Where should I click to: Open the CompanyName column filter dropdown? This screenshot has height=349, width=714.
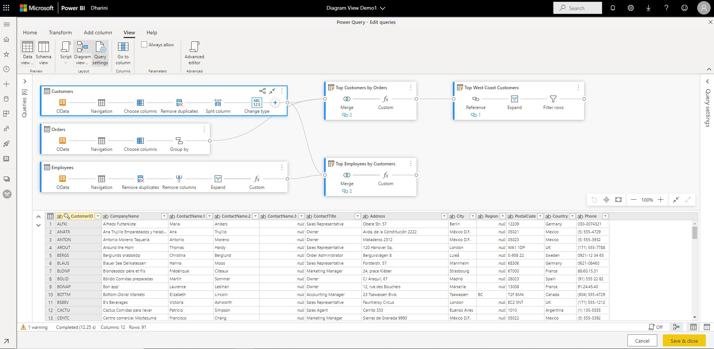pyautogui.click(x=164, y=216)
